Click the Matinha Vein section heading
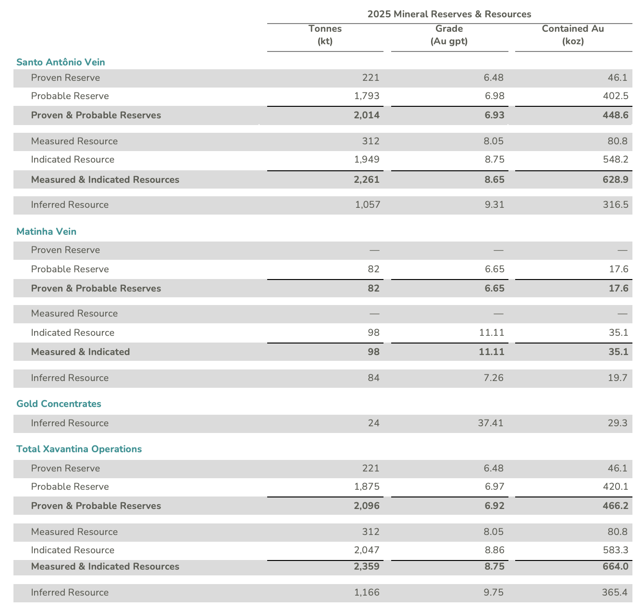This screenshot has height=611, width=643. [46, 231]
